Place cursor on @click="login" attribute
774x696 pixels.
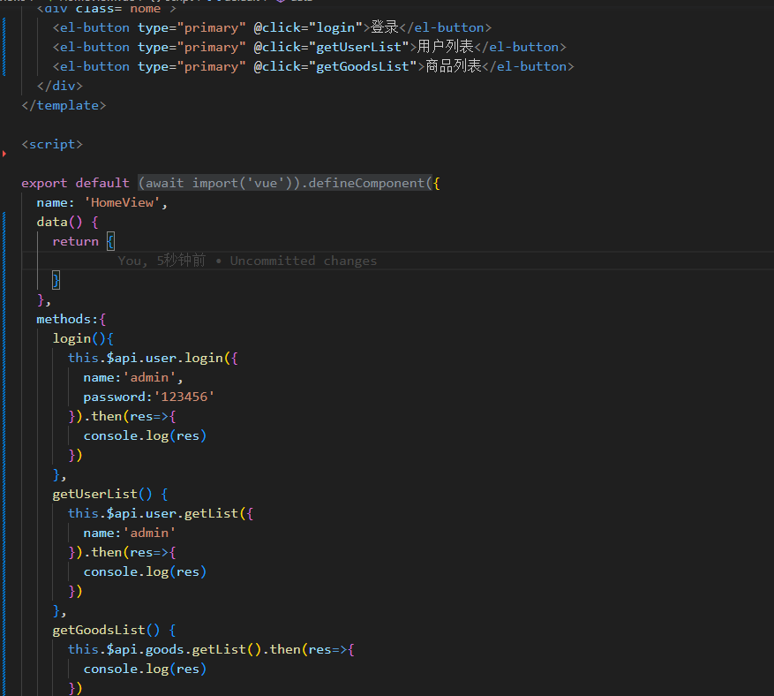pyautogui.click(x=308, y=27)
